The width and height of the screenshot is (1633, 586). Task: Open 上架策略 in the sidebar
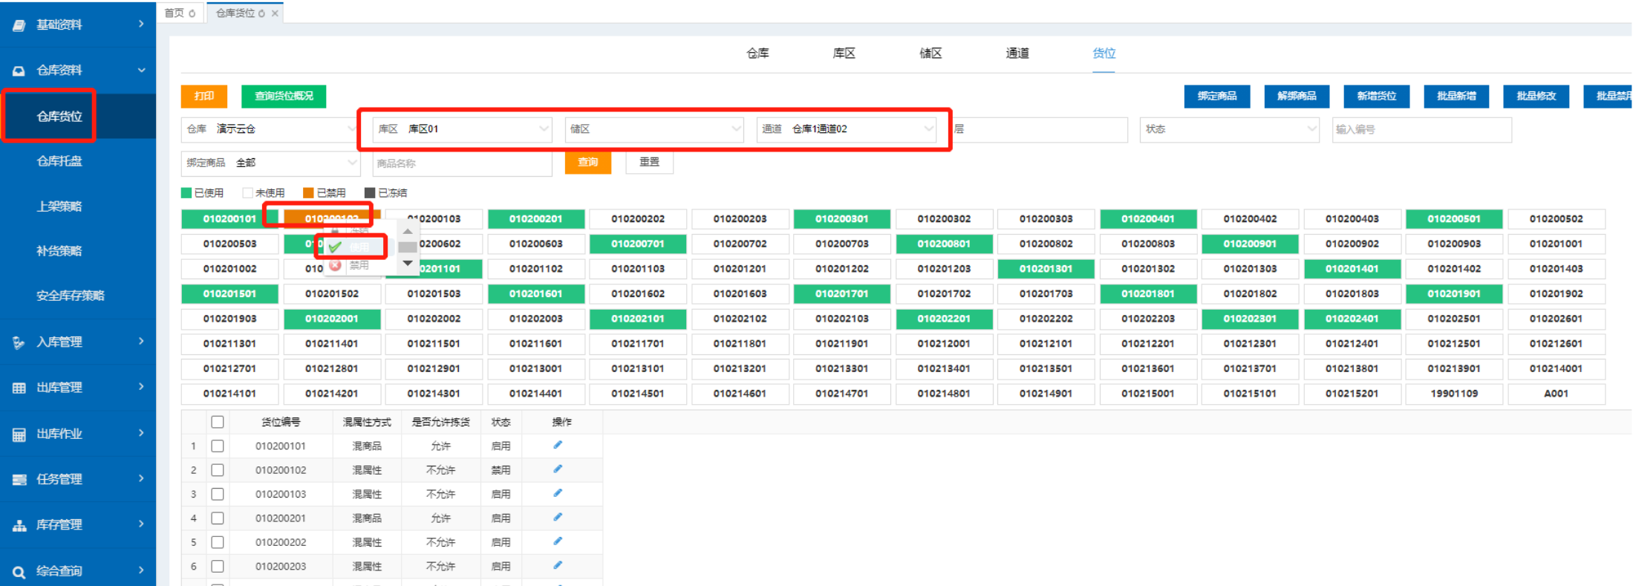(x=59, y=206)
